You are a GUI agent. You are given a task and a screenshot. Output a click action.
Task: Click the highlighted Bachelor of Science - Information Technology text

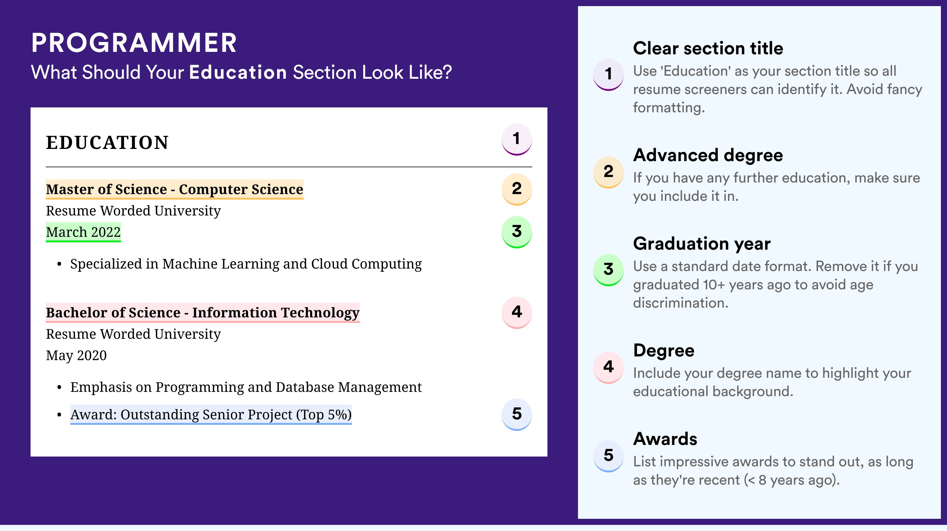pos(203,313)
